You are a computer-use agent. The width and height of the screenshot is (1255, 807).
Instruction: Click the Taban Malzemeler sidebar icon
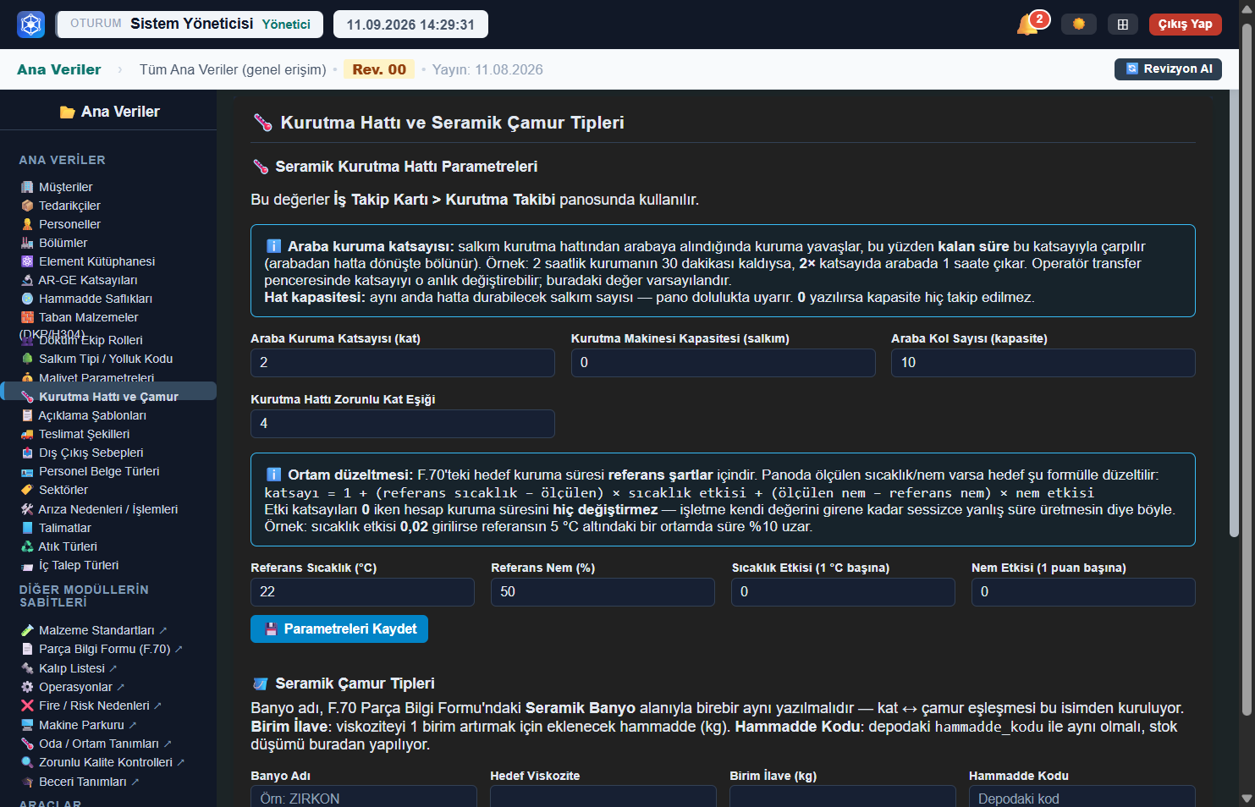[27, 317]
